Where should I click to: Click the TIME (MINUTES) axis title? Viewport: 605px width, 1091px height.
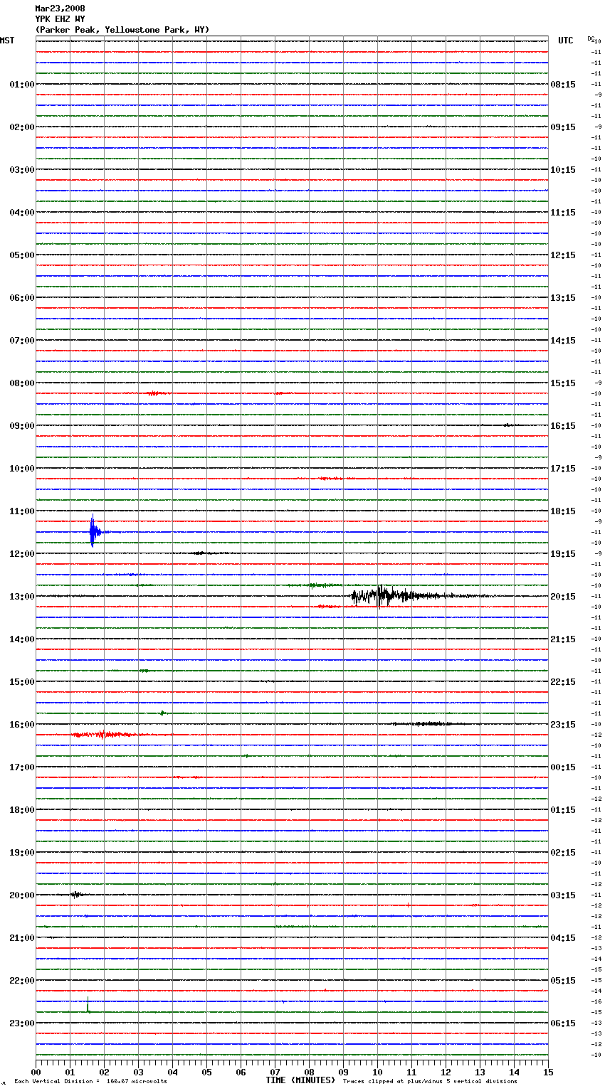[x=300, y=1080]
